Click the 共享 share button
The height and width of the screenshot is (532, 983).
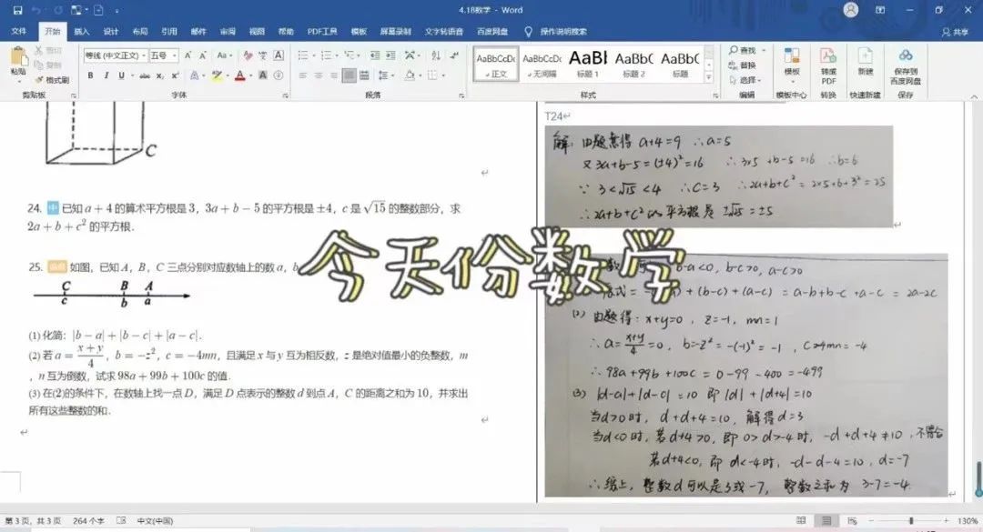tap(956, 32)
